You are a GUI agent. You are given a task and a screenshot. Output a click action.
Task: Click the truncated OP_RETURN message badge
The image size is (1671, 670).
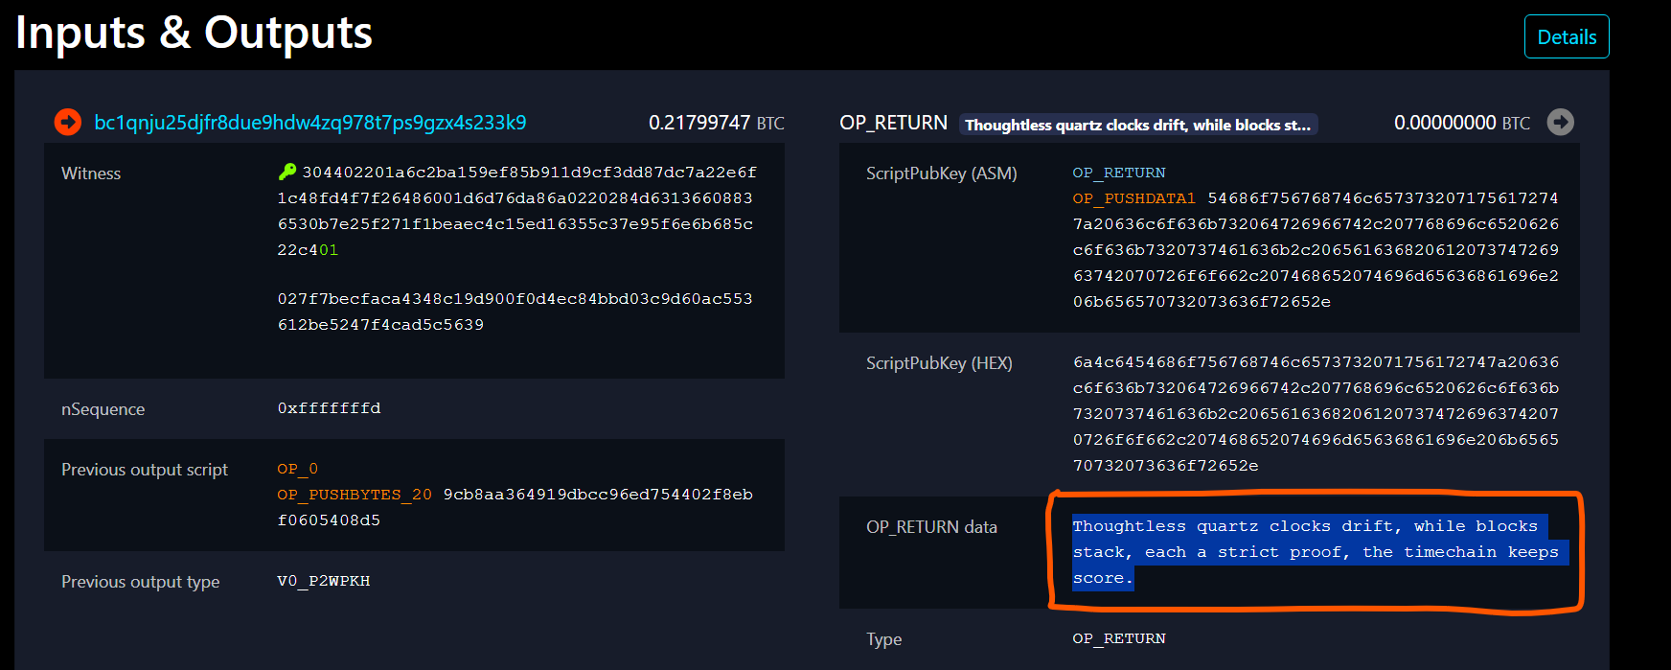1137,125
